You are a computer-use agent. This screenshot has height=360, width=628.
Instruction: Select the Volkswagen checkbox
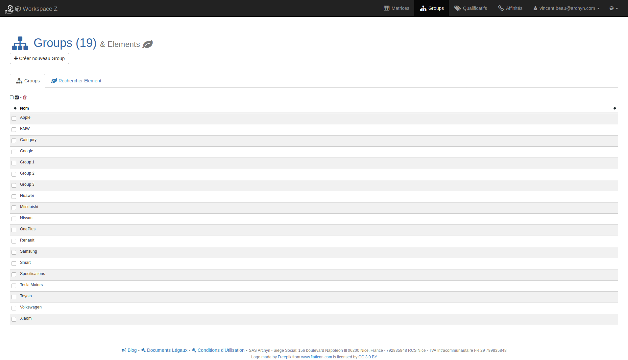pyautogui.click(x=14, y=308)
